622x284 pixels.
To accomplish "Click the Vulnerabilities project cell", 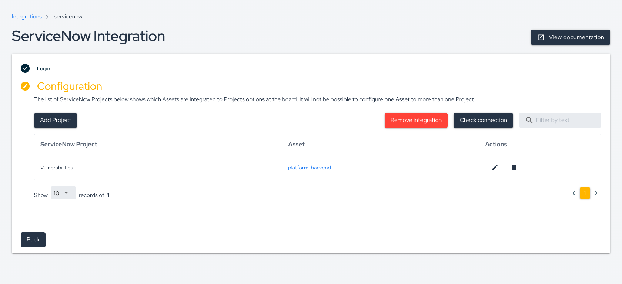I will (57, 168).
